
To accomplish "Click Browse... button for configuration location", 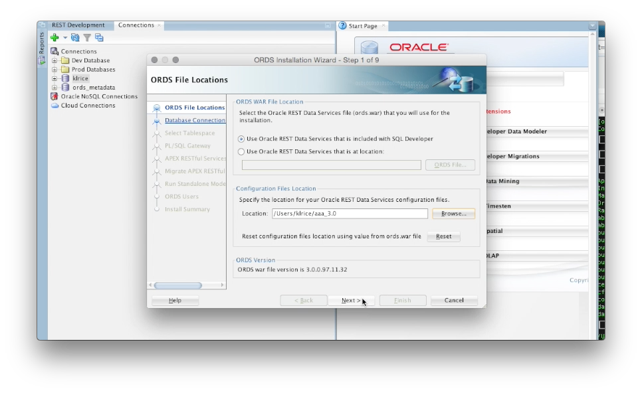I will (x=454, y=214).
